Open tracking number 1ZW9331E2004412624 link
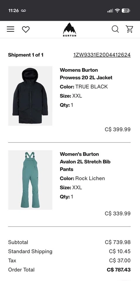The width and height of the screenshot is (140, 281). click(x=102, y=55)
